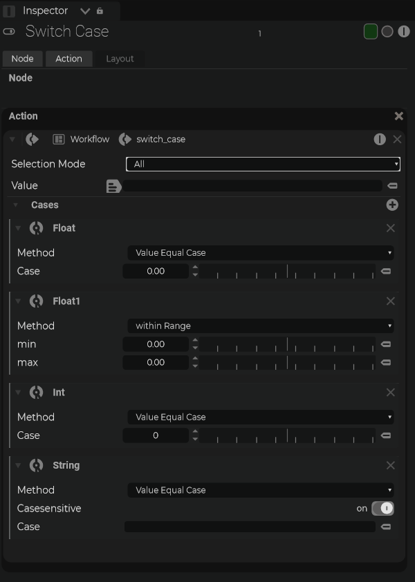415x582 pixels.
Task: Click the link icon beside max field
Action: click(x=386, y=362)
